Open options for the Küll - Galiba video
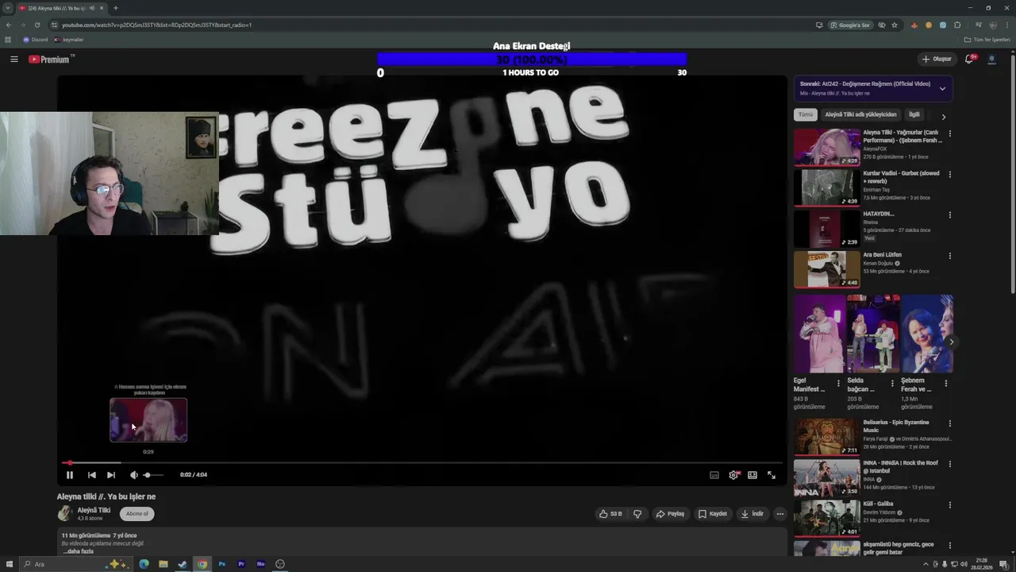1016x572 pixels. (949, 505)
